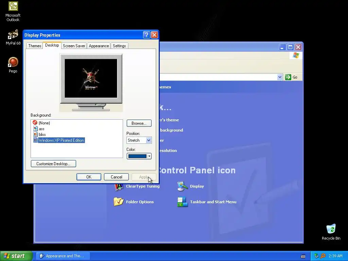The height and width of the screenshot is (261, 348).
Task: Expand the Color picker dropdown arrow
Action: coord(150,156)
